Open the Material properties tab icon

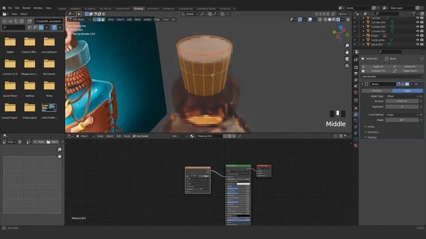coord(356,145)
